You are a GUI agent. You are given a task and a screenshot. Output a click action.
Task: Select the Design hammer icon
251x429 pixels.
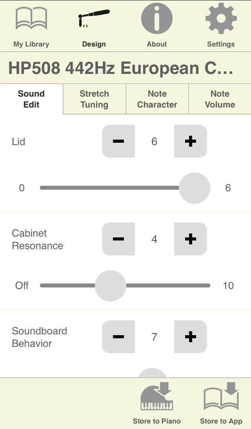click(94, 18)
